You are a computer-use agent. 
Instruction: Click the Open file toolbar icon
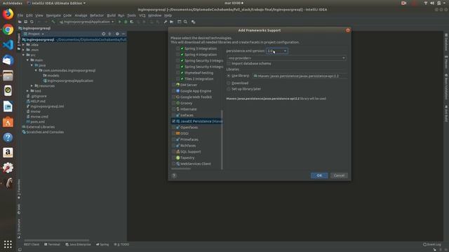click(20, 22)
